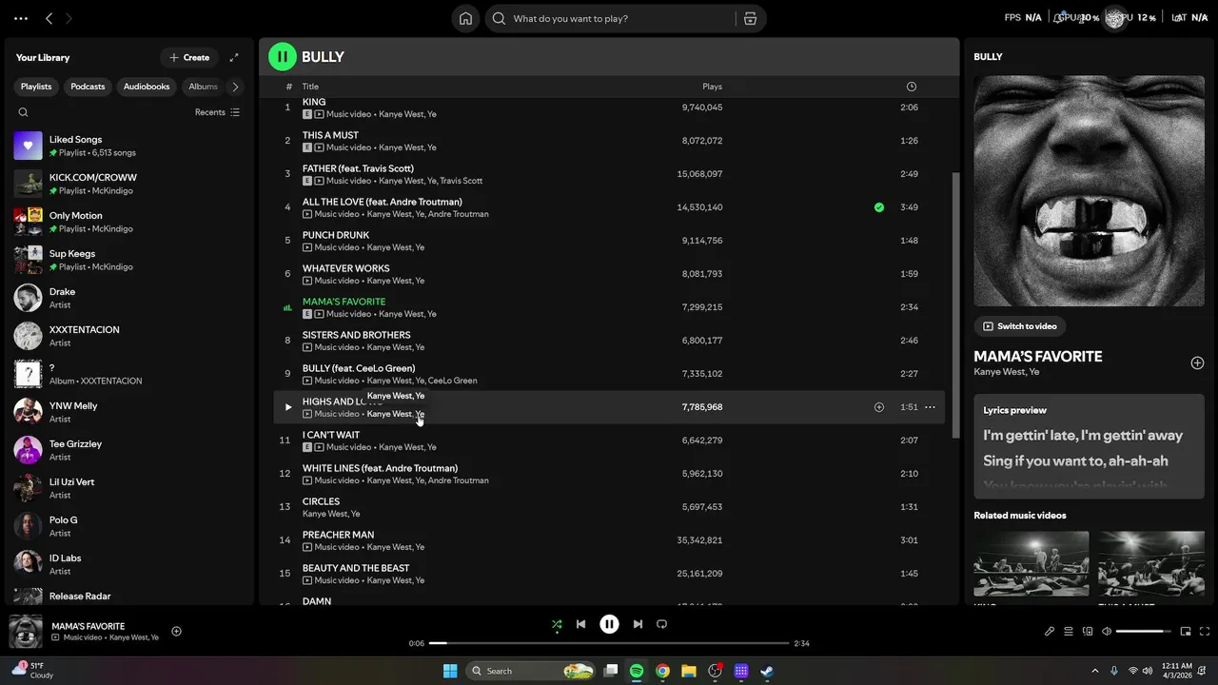Open Chrome from the taskbar

coord(662,671)
